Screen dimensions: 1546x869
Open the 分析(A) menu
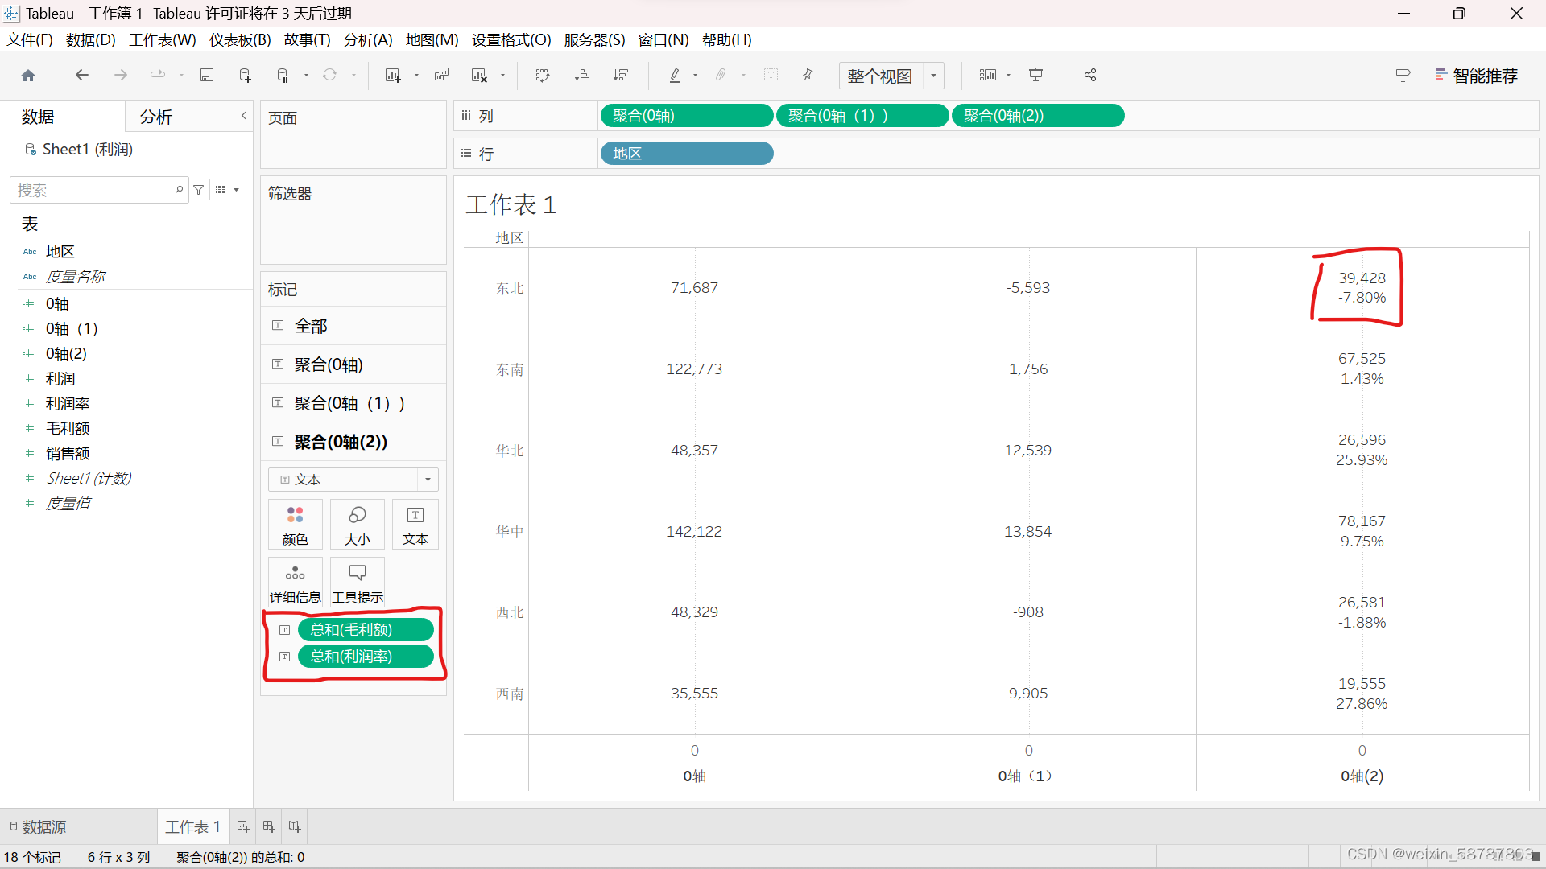(x=367, y=39)
